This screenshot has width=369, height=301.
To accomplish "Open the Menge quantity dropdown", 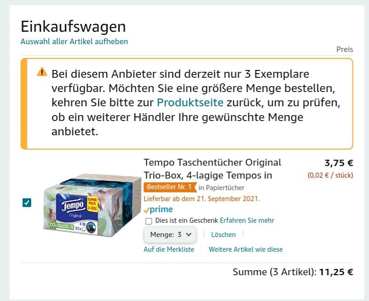I will coord(170,234).
